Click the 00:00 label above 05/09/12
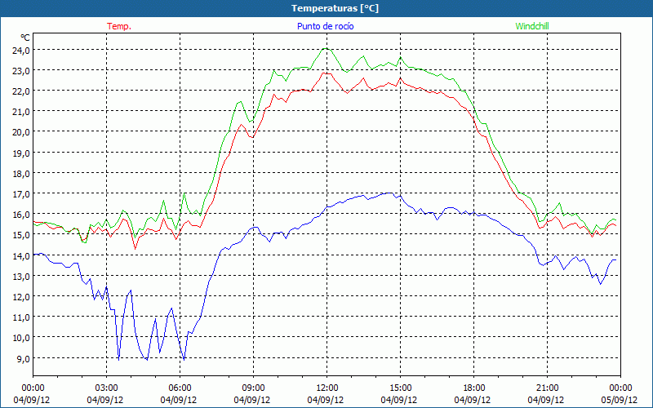Image resolution: width=653 pixels, height=408 pixels. [x=620, y=388]
